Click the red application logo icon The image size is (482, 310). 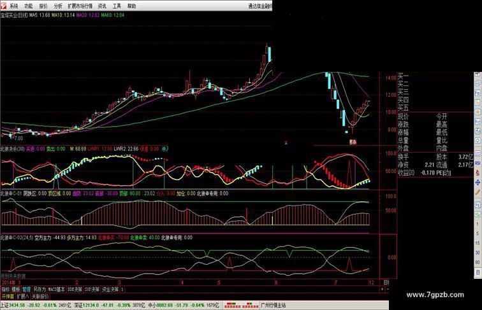(3, 6)
